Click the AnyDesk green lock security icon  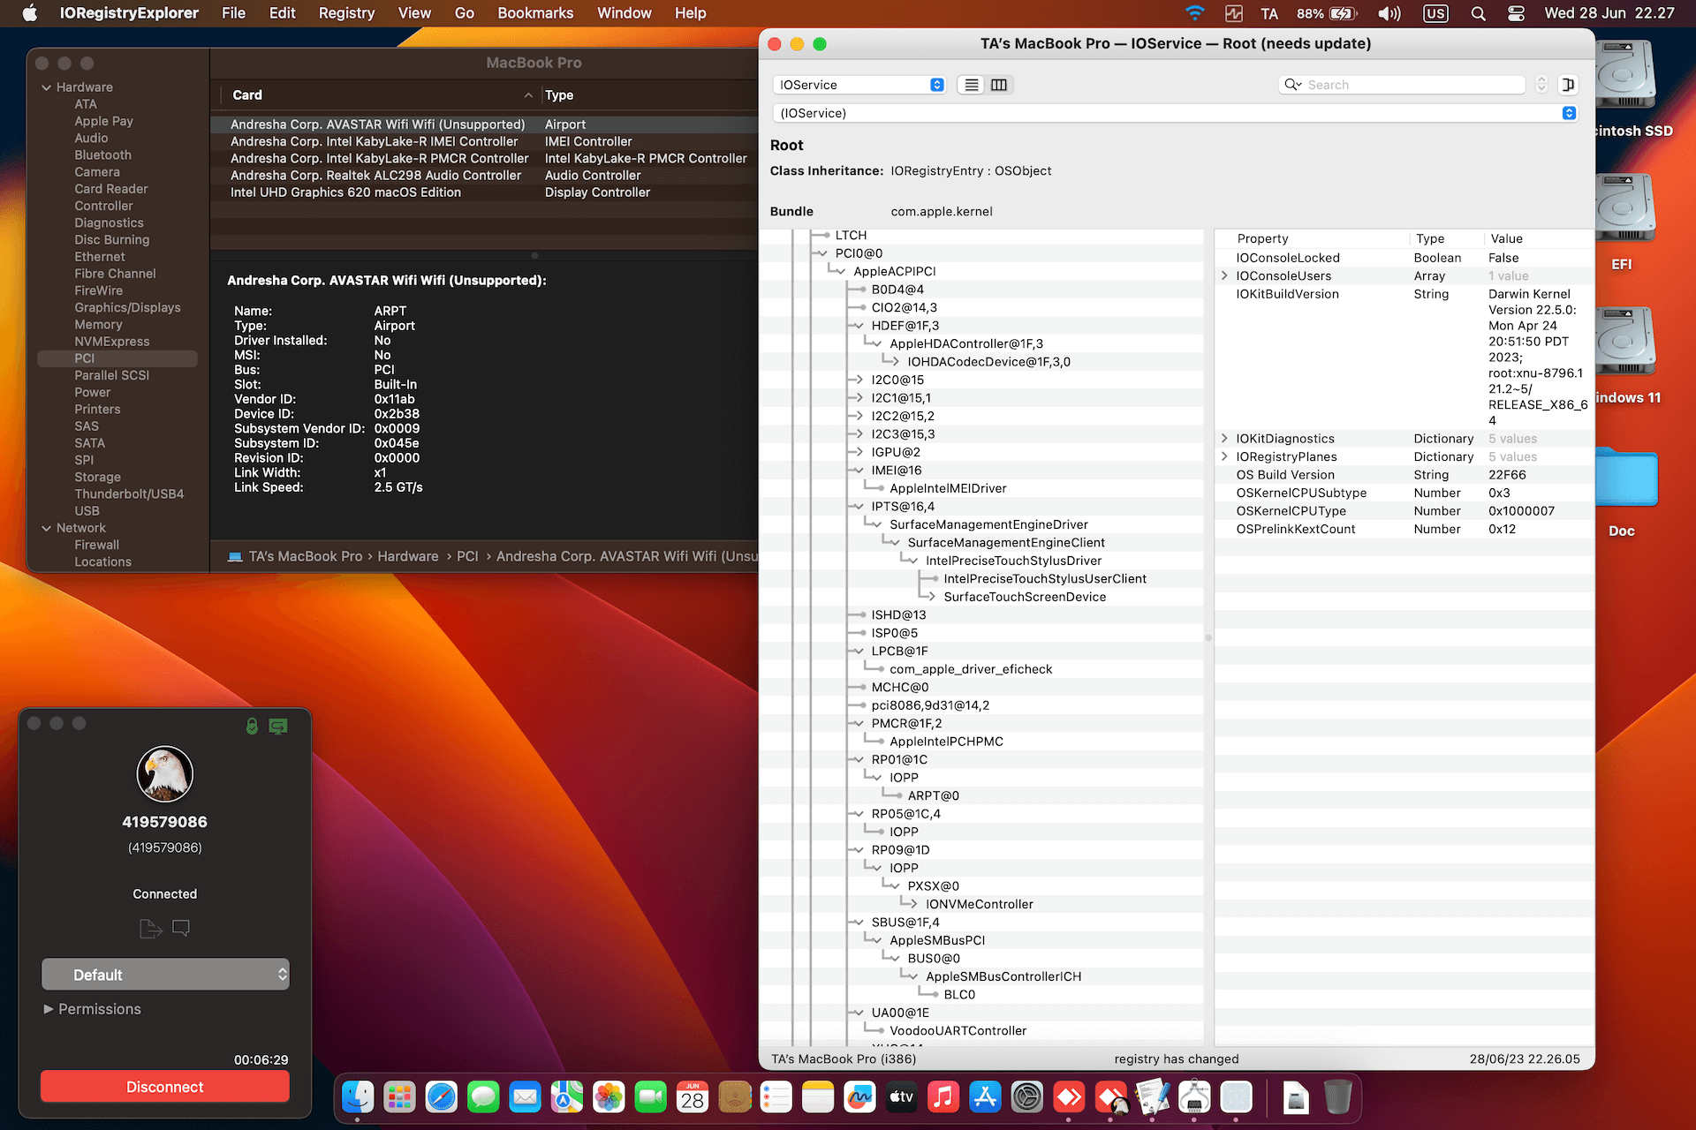252,726
